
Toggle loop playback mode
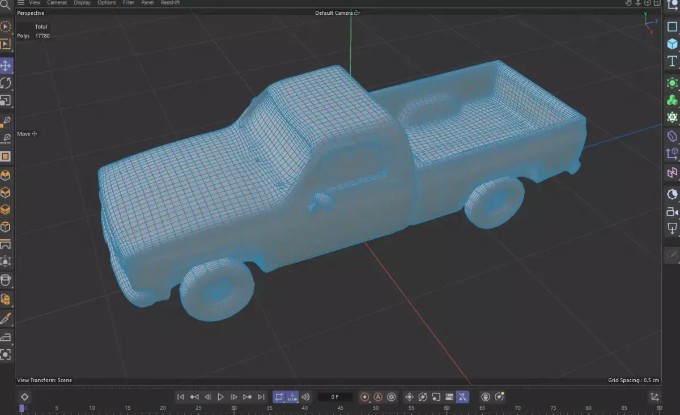[x=279, y=397]
